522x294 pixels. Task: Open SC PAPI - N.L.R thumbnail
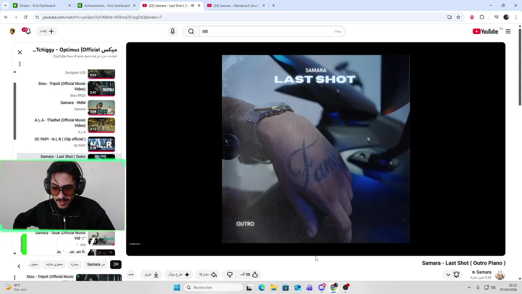click(101, 144)
